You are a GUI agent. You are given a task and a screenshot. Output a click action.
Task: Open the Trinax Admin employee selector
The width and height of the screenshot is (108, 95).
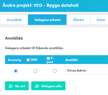point(87,70)
